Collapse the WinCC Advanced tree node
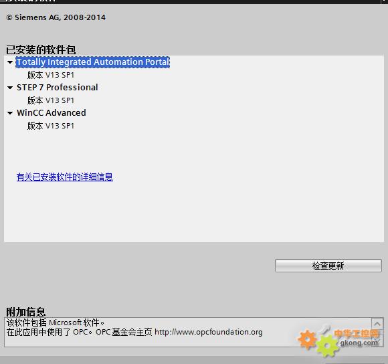Viewport: 388px width, 364px height. click(10, 113)
